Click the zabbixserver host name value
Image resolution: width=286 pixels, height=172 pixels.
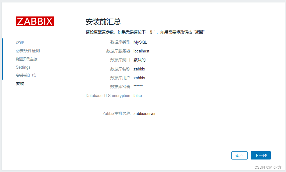145,113
